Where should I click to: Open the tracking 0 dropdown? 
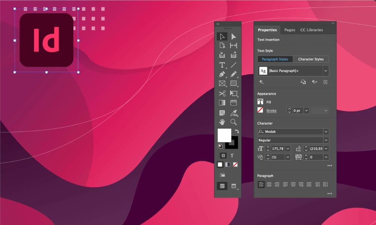326,157
